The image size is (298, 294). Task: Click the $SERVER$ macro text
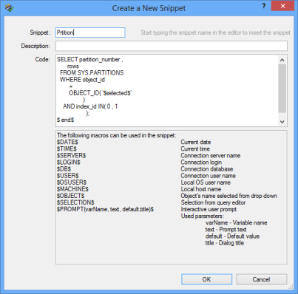click(72, 156)
